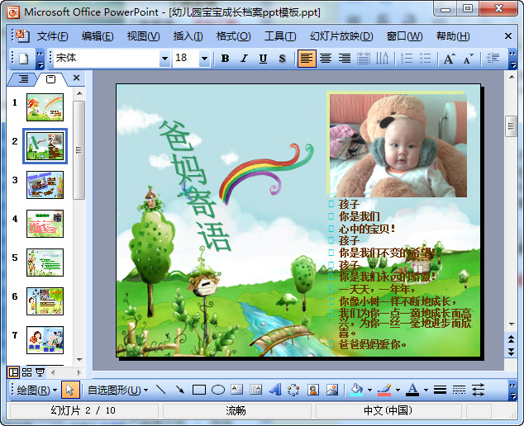
Task: Open the font size dropdown
Action: click(204, 59)
